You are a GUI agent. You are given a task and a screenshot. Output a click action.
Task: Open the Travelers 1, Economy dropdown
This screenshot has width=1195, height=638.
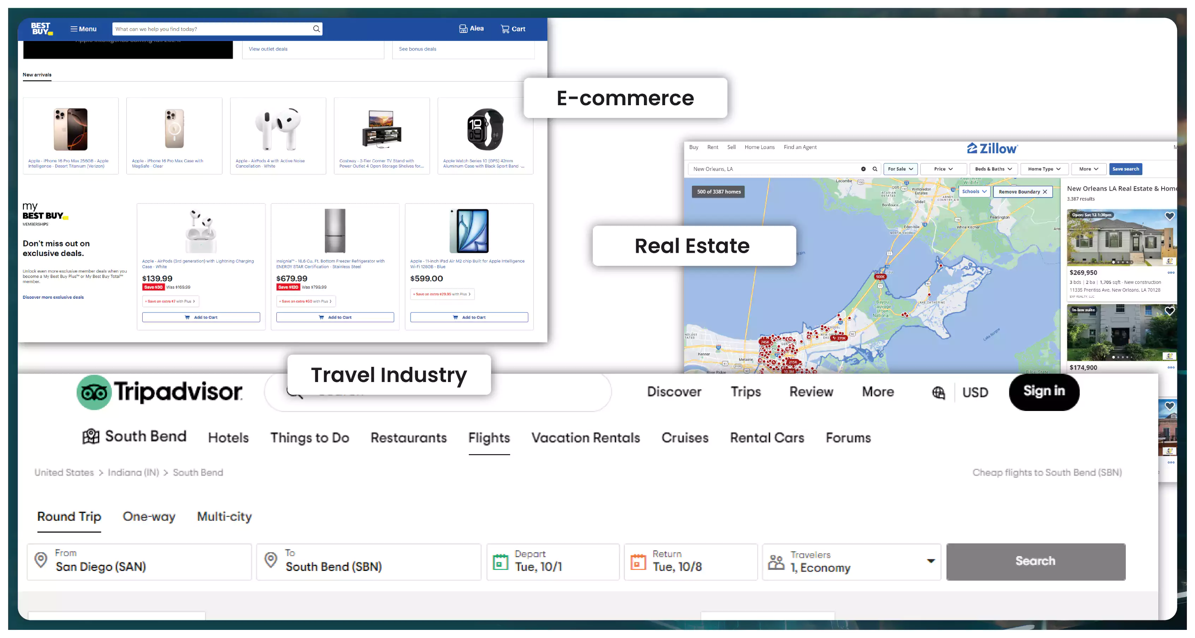[x=852, y=562]
